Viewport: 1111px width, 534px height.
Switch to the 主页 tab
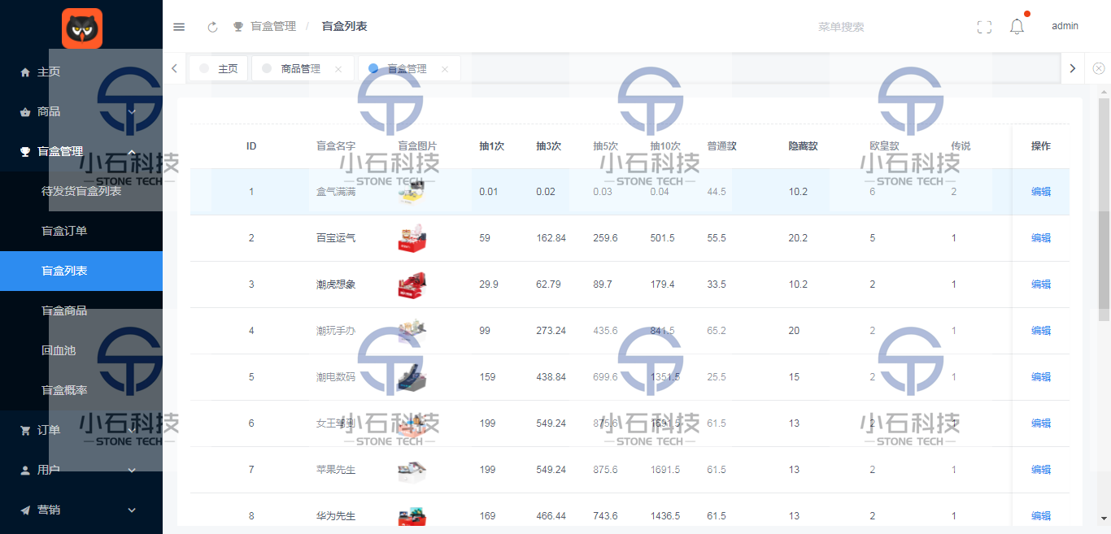tap(218, 69)
